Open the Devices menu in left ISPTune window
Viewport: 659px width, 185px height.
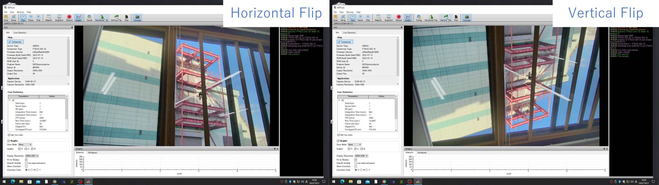[x=20, y=12]
